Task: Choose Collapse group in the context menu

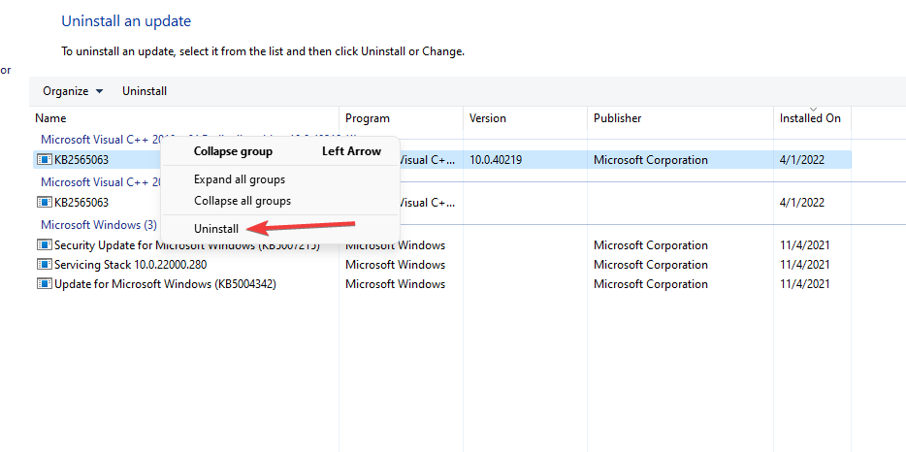Action: coord(233,151)
